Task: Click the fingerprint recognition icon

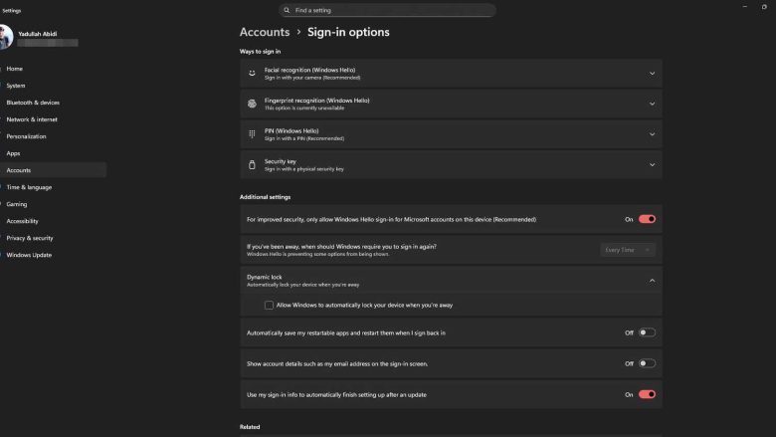Action: click(x=252, y=104)
